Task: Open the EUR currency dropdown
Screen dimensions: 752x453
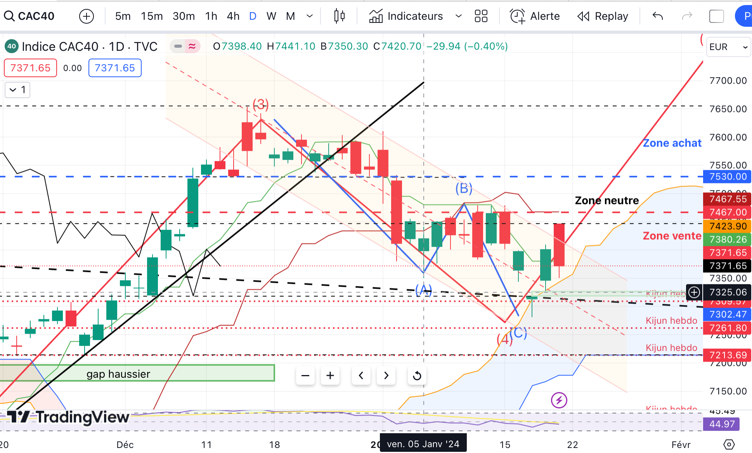Action: pyautogui.click(x=728, y=47)
